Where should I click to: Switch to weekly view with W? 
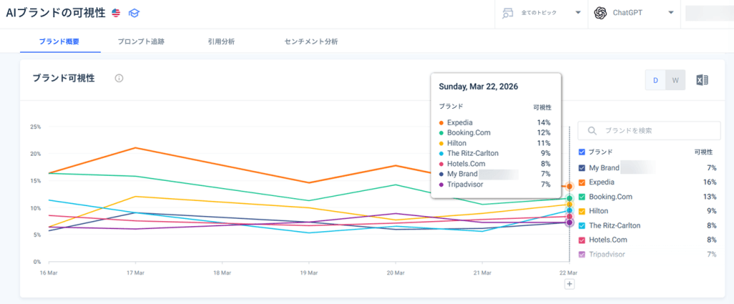point(675,80)
